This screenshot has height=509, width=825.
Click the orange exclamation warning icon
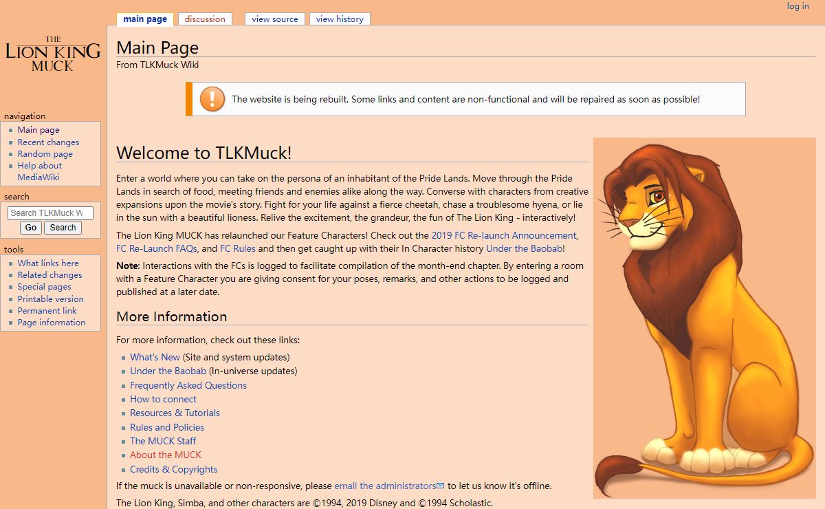pyautogui.click(x=212, y=99)
